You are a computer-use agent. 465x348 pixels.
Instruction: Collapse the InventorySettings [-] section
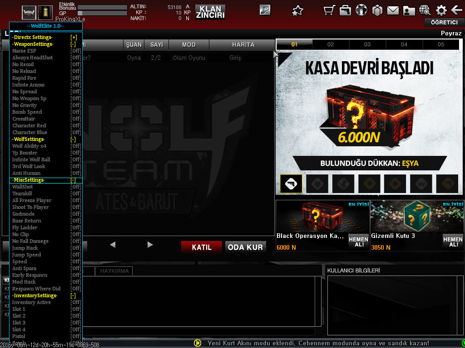pos(73,295)
